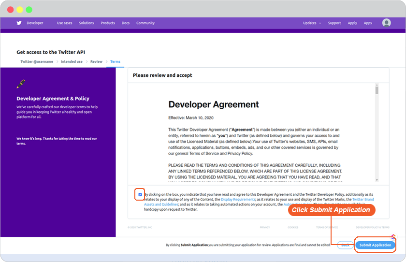Open the Cookies footer link

[293, 227]
